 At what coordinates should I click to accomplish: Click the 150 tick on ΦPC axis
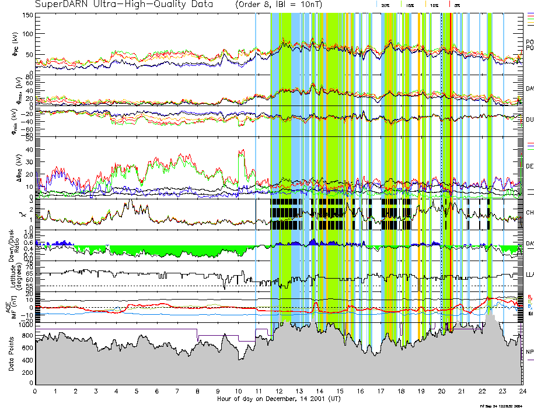27,16
